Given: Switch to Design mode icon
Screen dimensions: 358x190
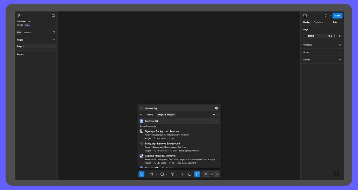Looking at the screenshot, I should [x=212, y=174].
